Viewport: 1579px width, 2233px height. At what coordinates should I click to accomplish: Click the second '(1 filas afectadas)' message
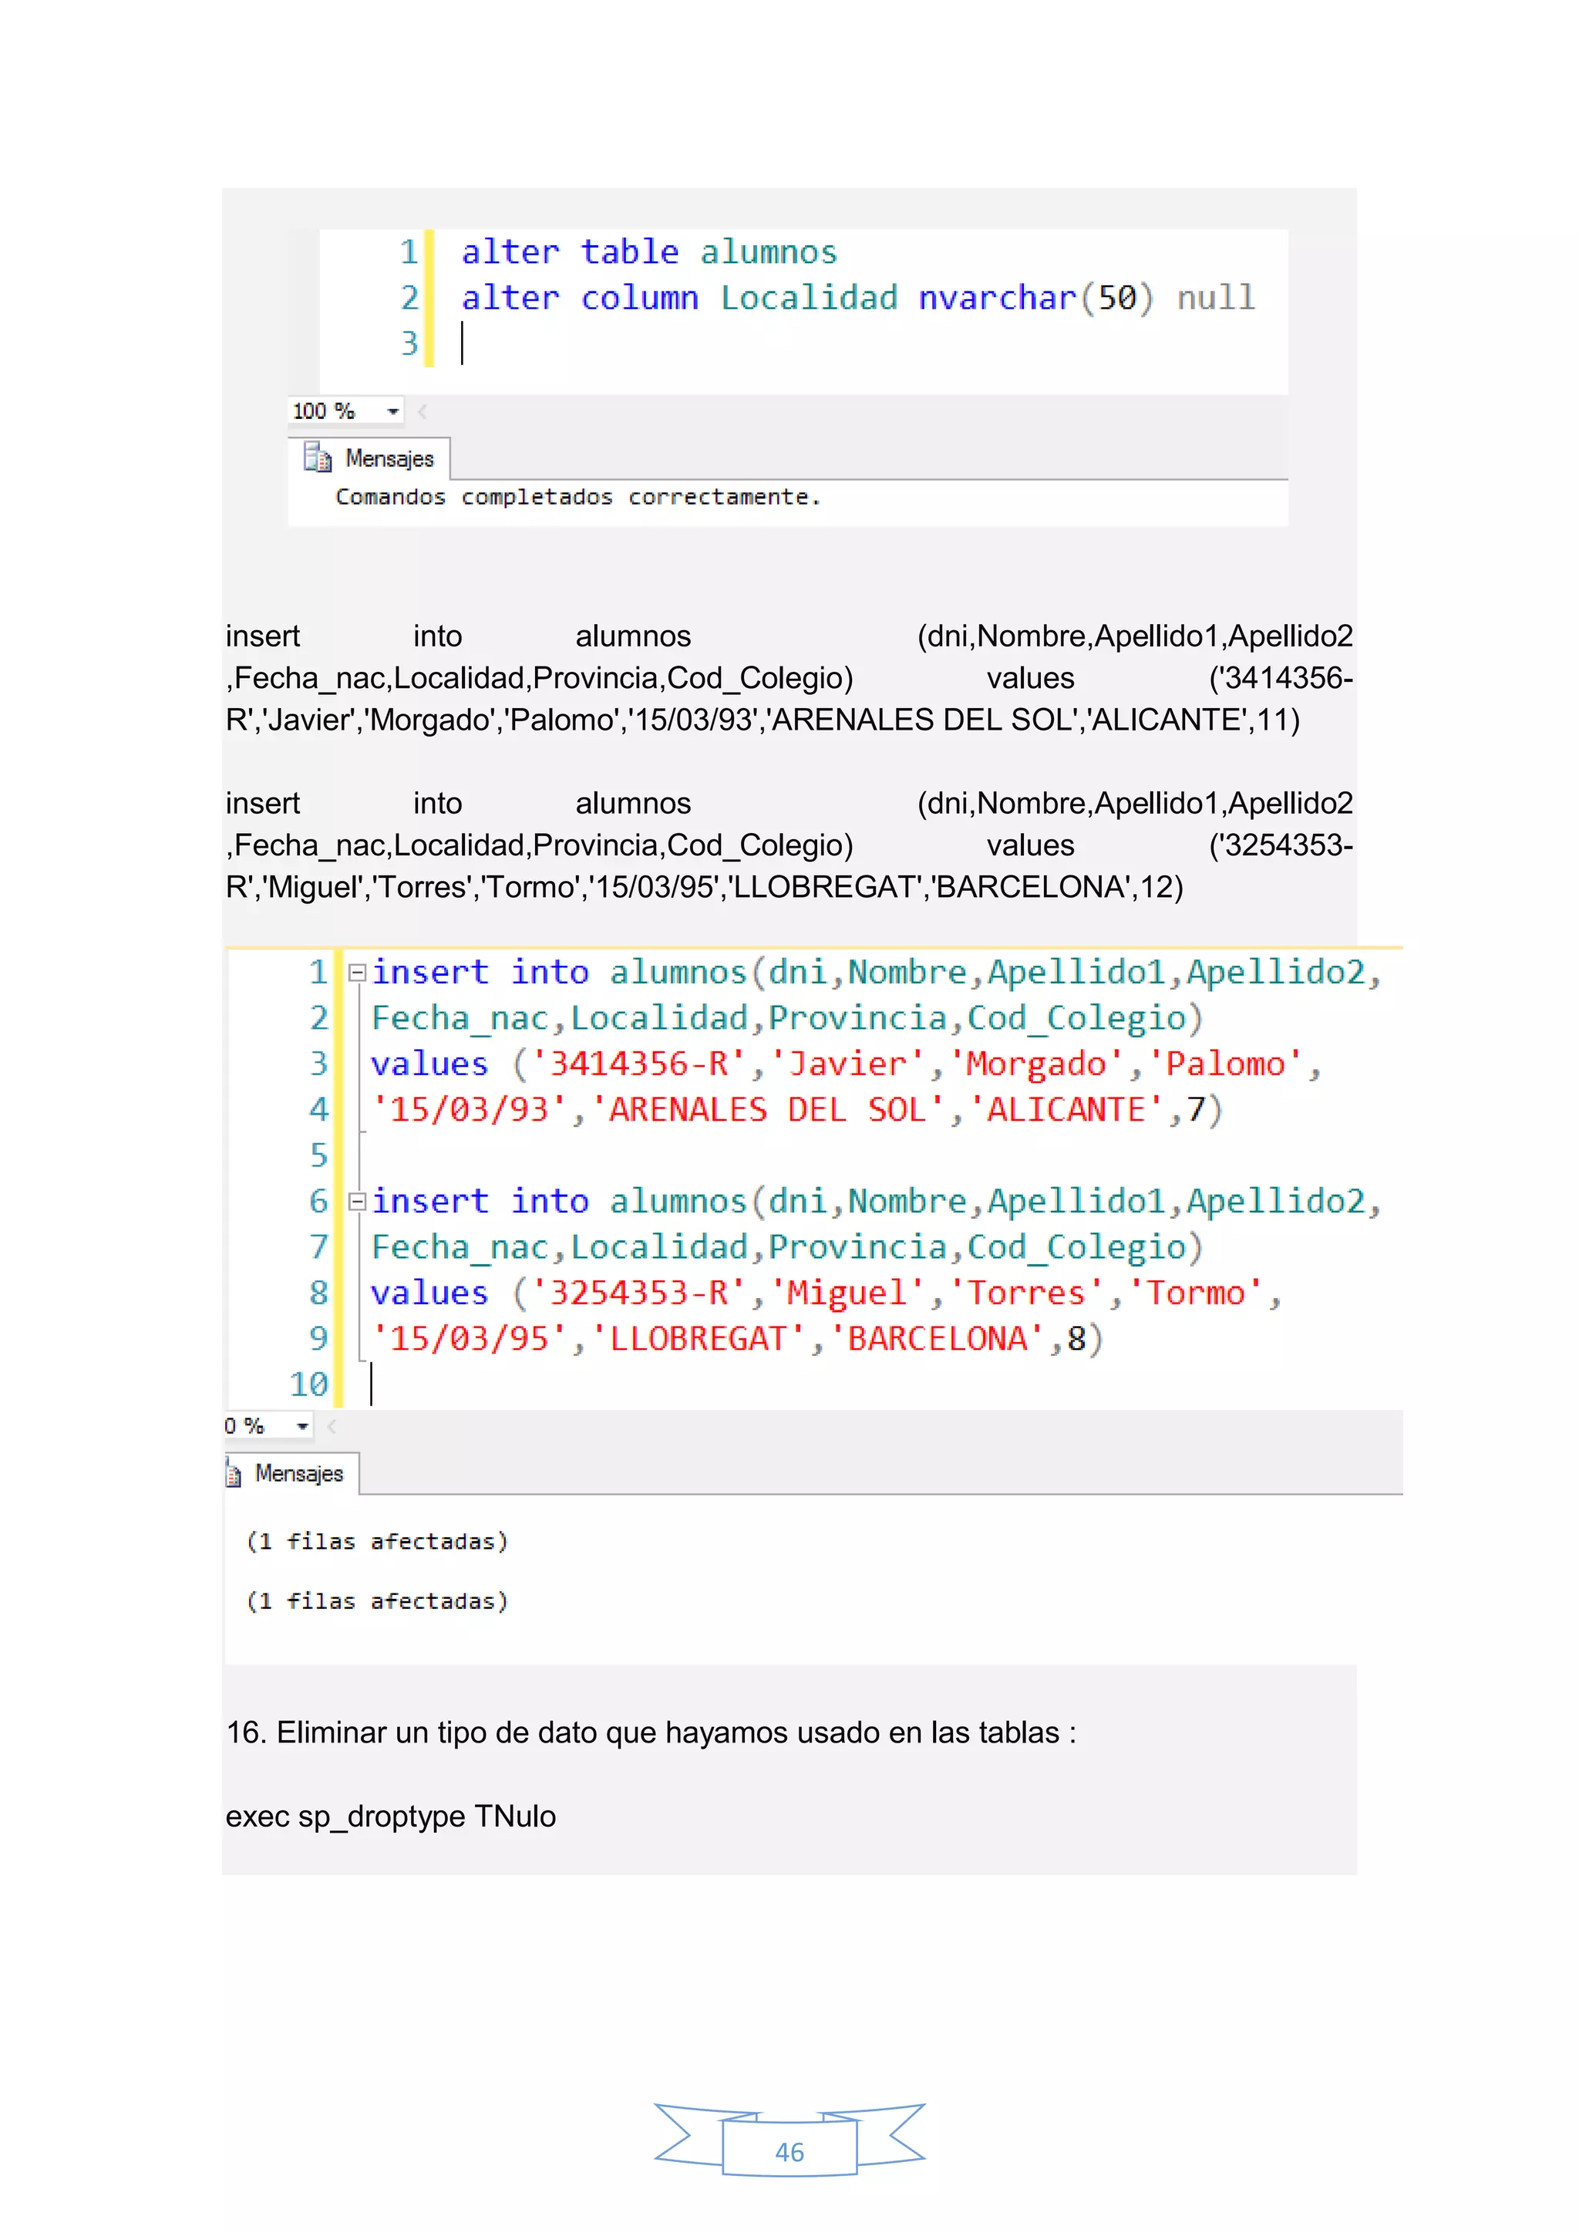[x=377, y=1601]
